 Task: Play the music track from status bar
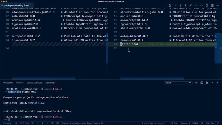coord(42,123)
